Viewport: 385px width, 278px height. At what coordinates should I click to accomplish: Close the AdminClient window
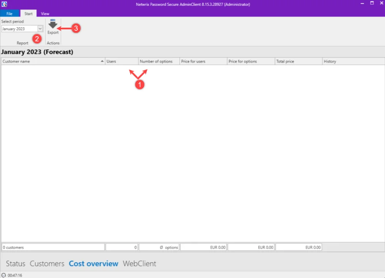[x=382, y=3]
